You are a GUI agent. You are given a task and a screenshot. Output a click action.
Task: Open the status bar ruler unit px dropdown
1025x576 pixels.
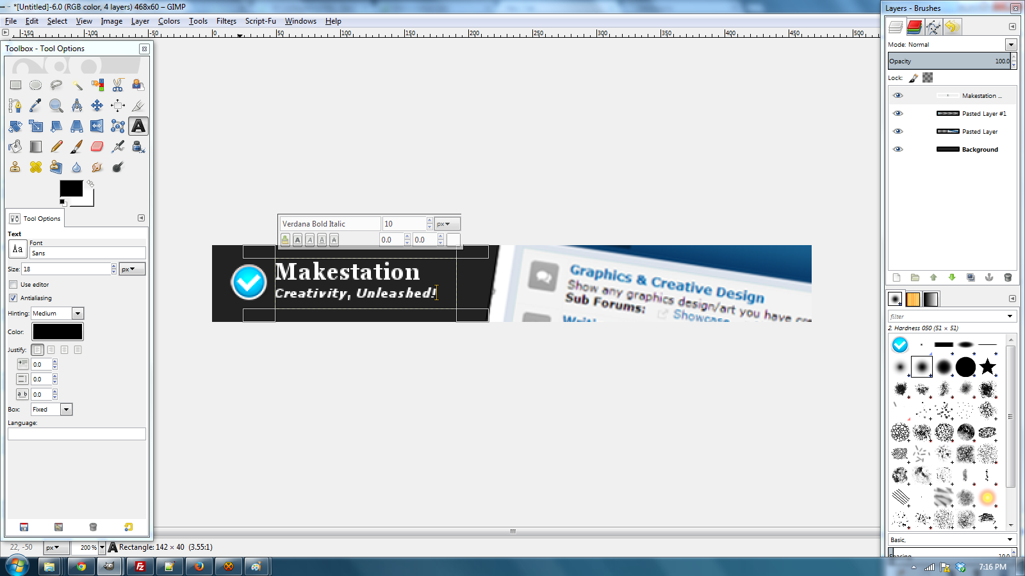click(56, 547)
